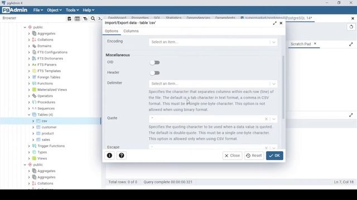Click the Reset button
Image resolution: width=357 pixels, height=200 pixels.
(x=254, y=156)
